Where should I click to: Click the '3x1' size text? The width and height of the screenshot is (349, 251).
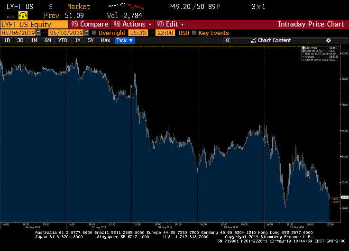coord(258,7)
